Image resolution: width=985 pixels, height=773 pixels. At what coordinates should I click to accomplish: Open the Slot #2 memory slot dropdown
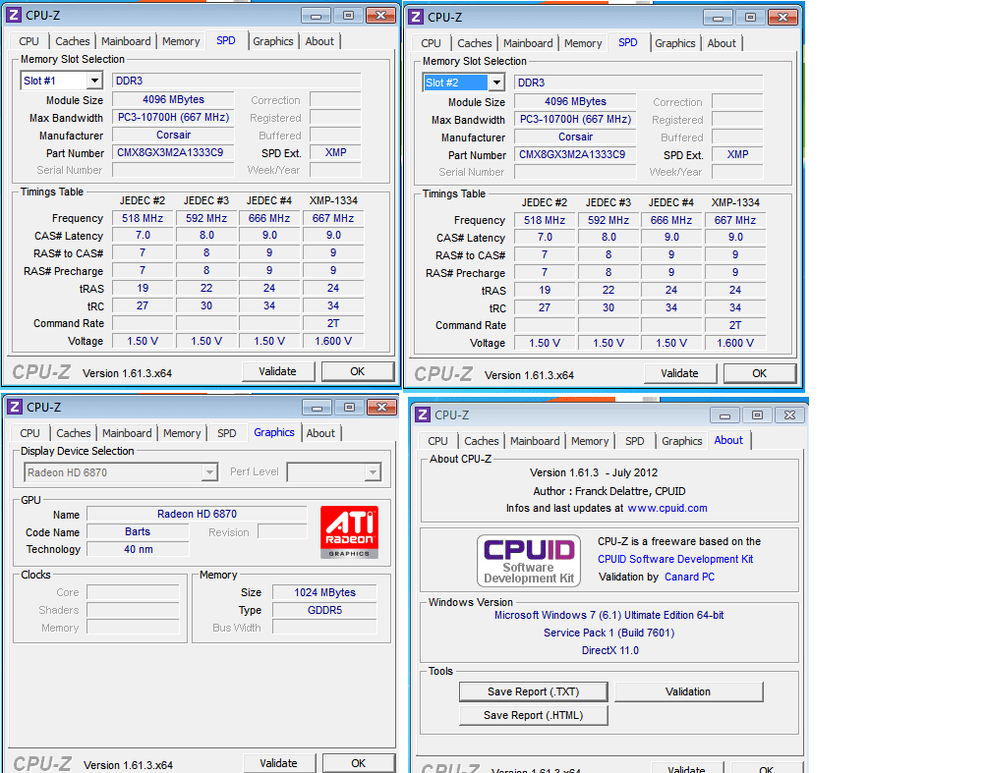[496, 83]
